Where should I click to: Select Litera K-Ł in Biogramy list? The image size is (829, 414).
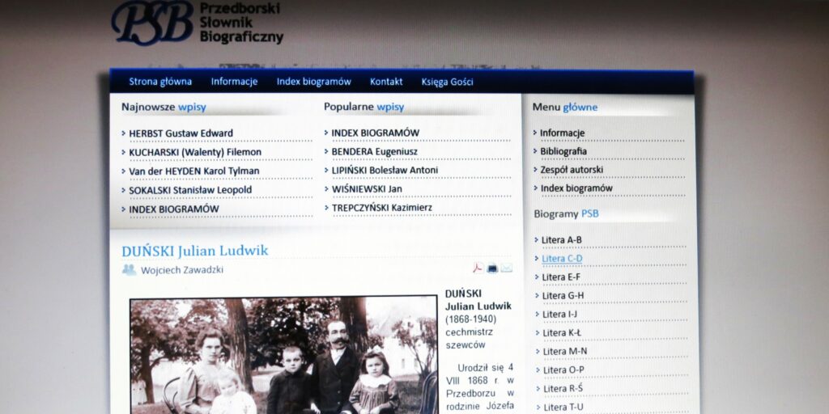tap(562, 332)
